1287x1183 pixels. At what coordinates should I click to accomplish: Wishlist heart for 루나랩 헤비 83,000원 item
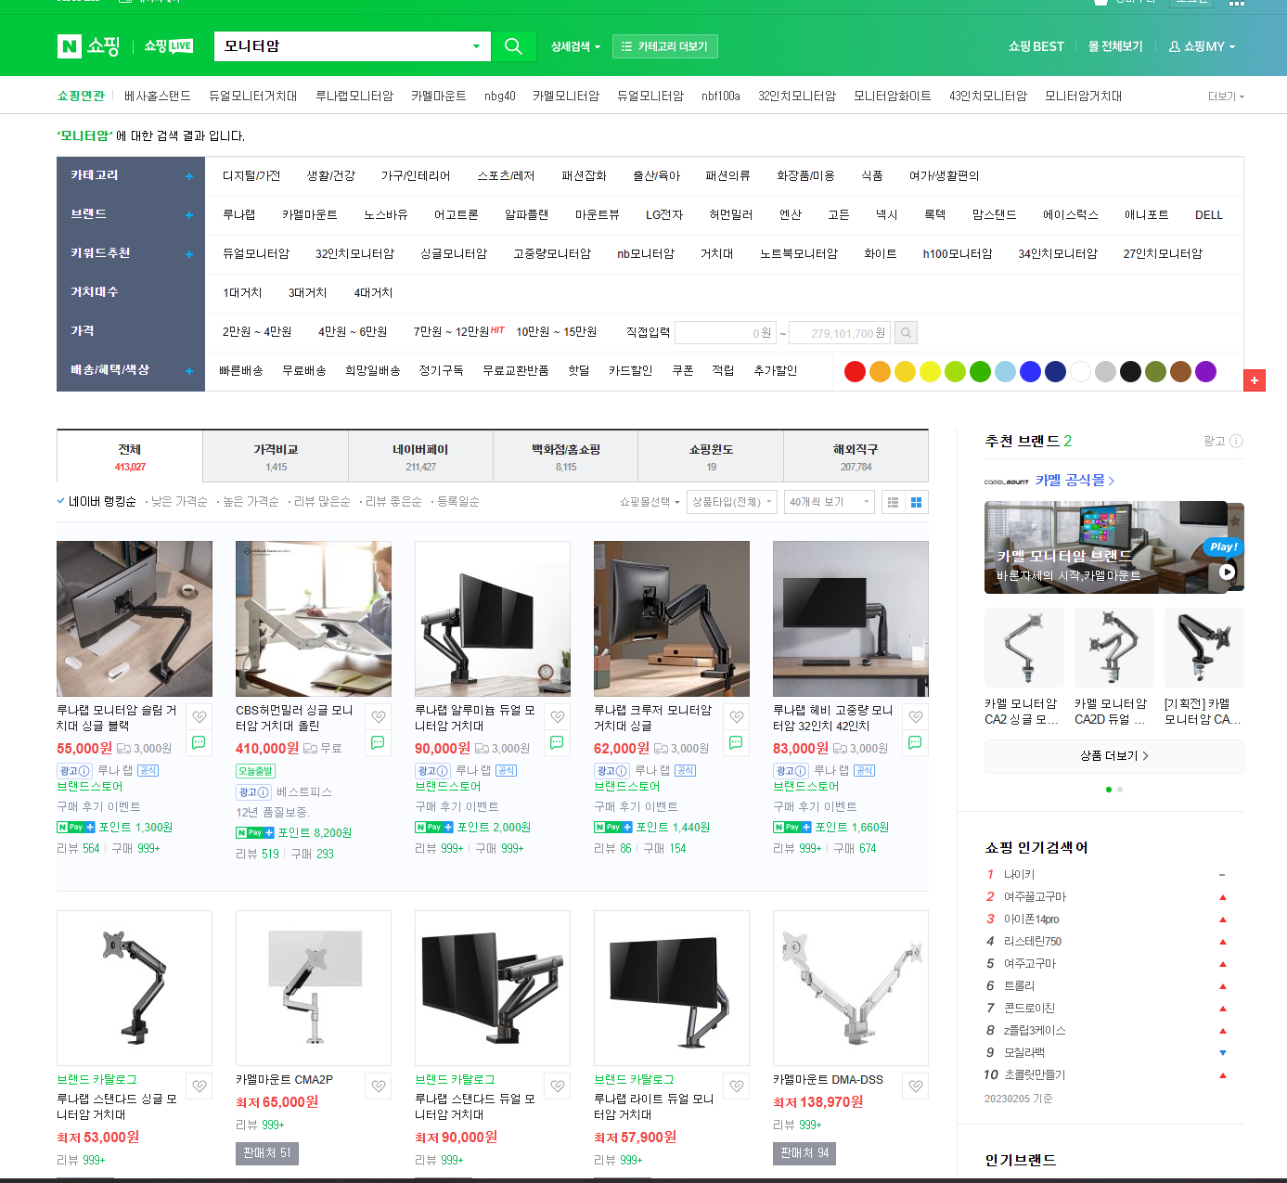(x=916, y=717)
